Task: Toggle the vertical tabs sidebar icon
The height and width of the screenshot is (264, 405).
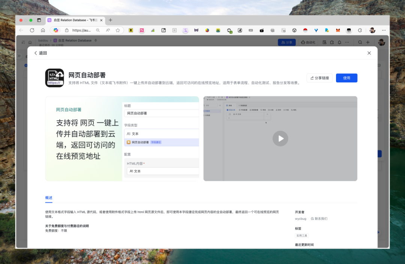Action: pos(39,20)
